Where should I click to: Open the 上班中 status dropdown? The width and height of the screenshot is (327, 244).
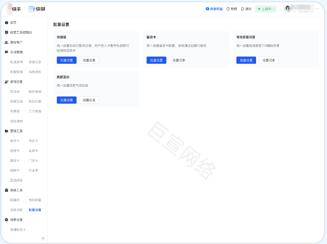(x=266, y=9)
